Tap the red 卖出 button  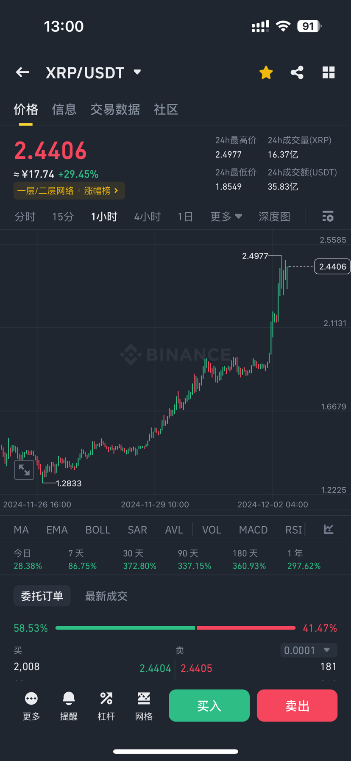297,705
